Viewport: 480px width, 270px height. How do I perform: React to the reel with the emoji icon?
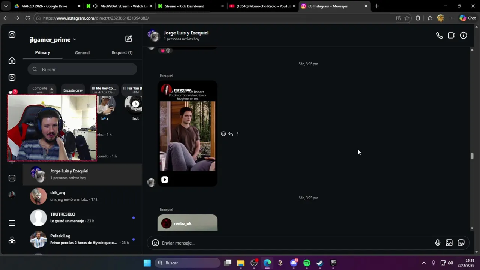[x=223, y=134]
